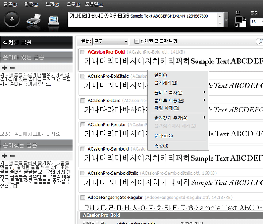263x224 pixels.
Task: Open the 편집(E) menu
Action: (31, 4)
